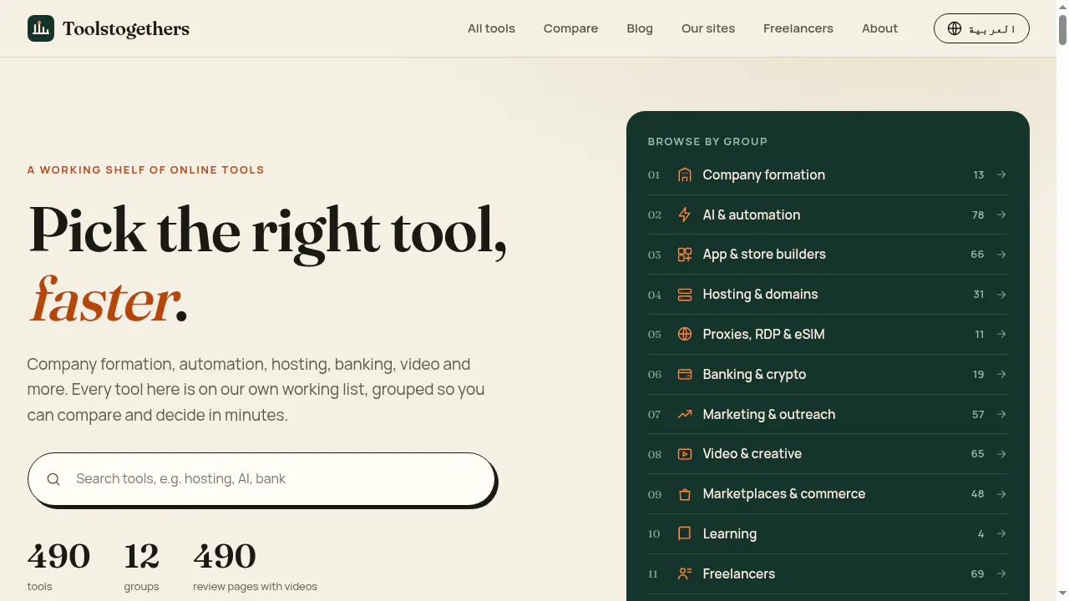Open the All tools menu item

[x=491, y=28]
